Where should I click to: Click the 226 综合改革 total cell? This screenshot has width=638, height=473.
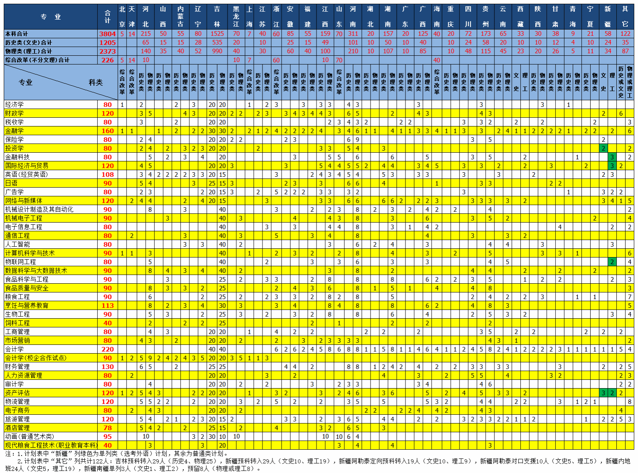pyautogui.click(x=107, y=60)
